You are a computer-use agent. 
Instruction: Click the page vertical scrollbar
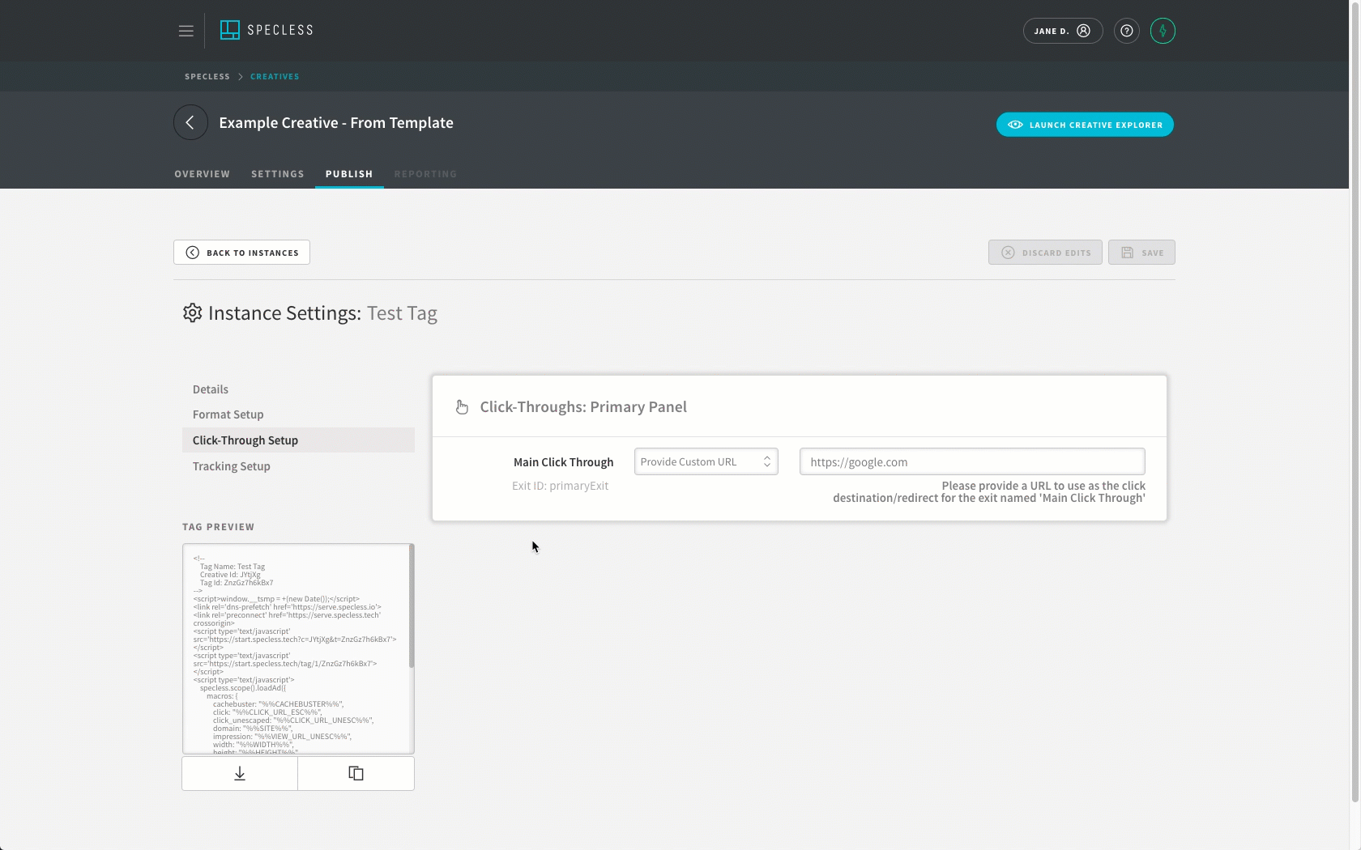coord(1355,401)
